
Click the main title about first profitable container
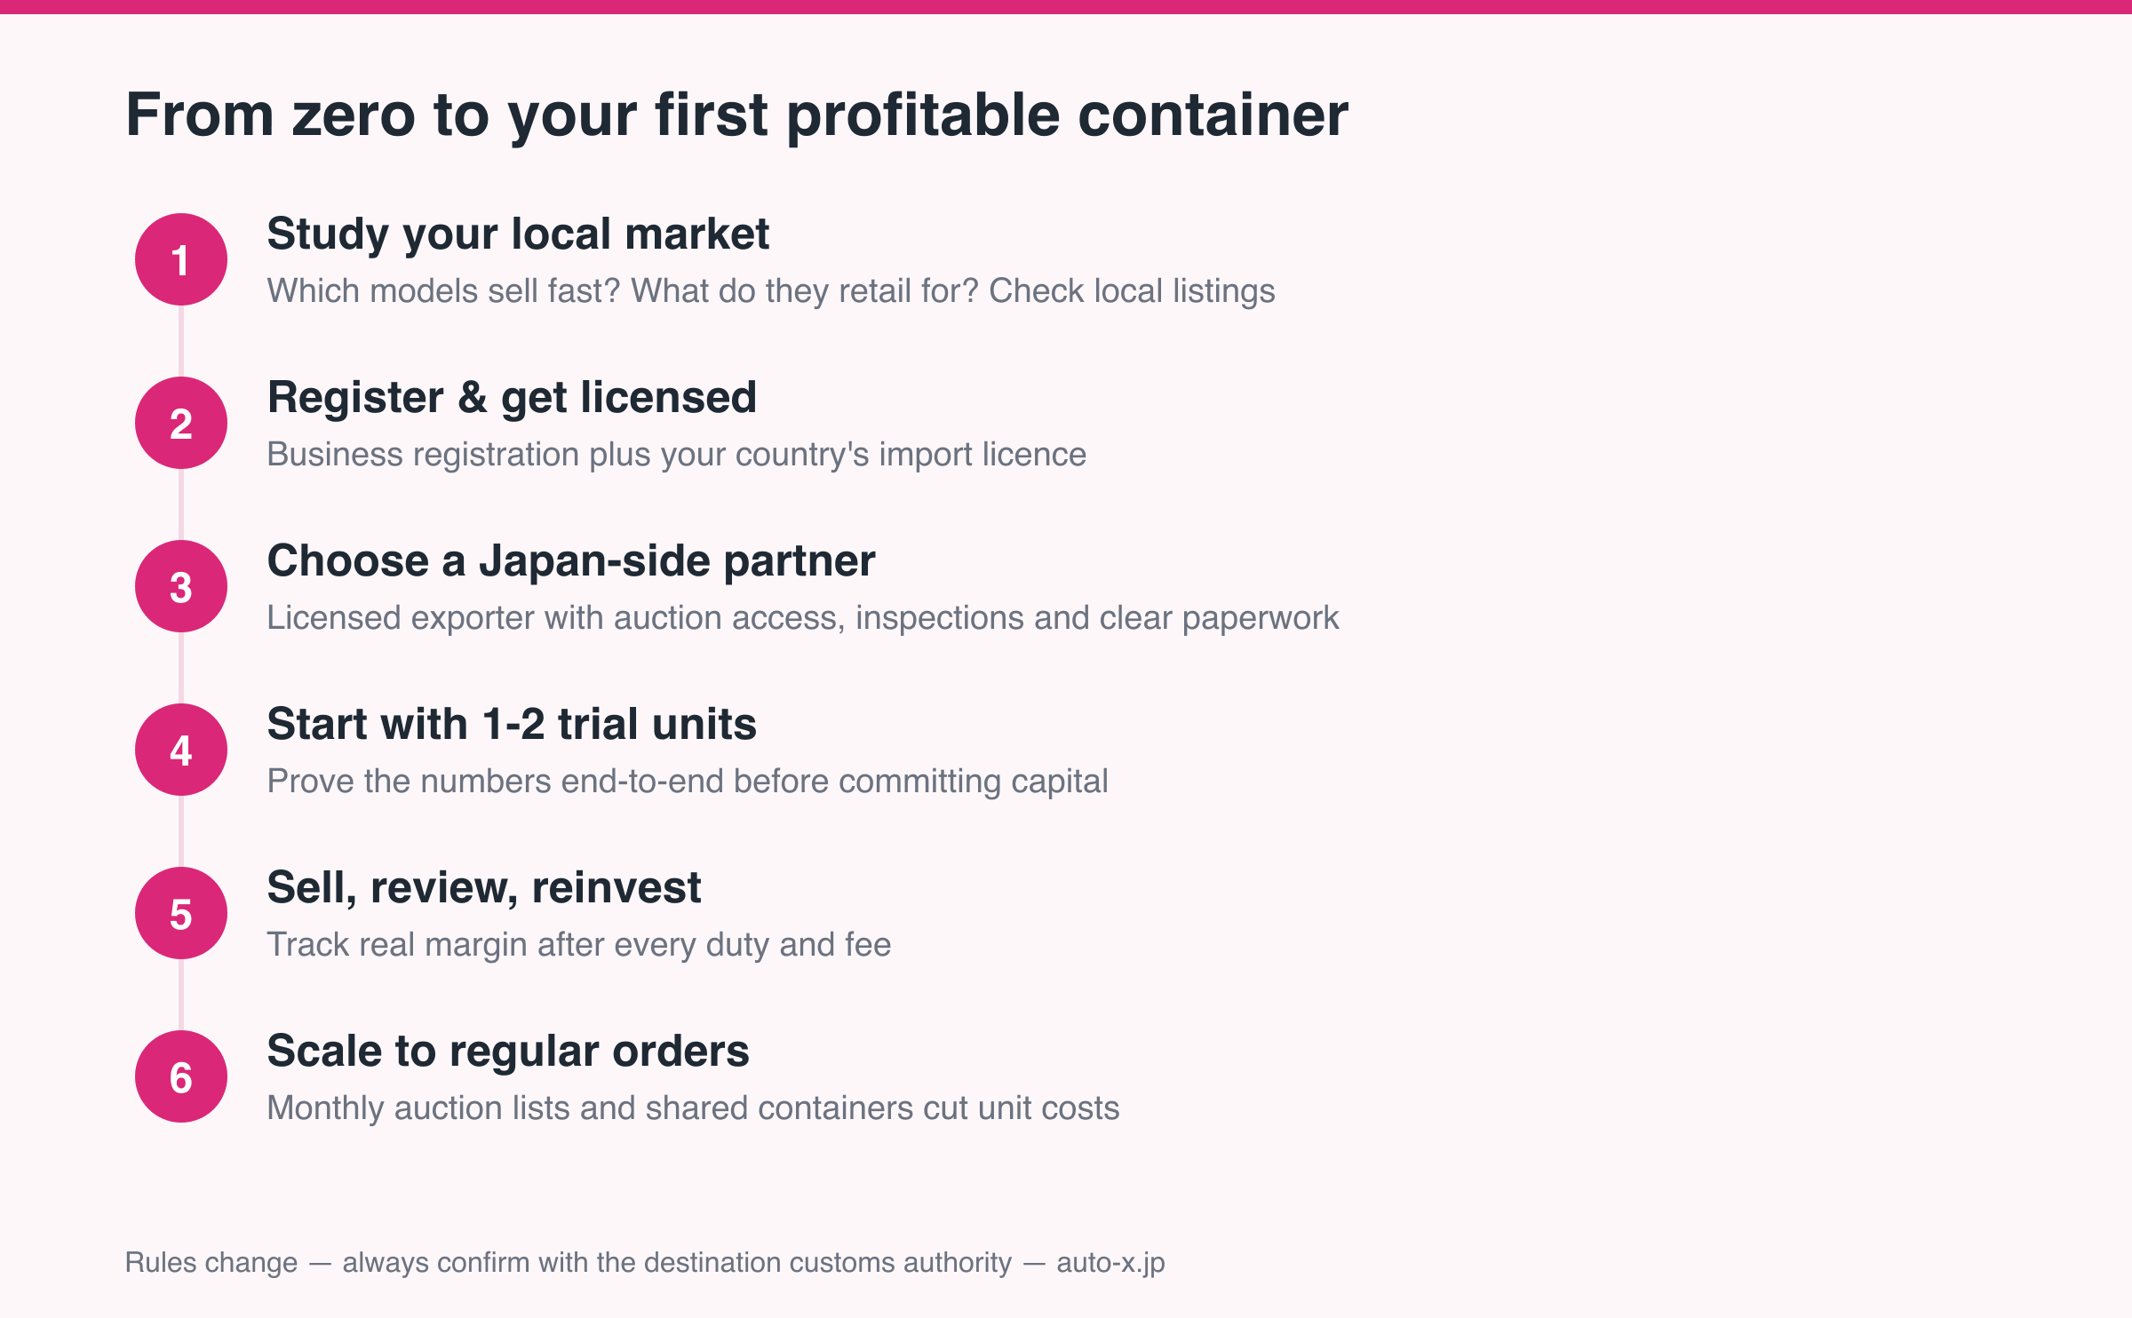pos(737,115)
